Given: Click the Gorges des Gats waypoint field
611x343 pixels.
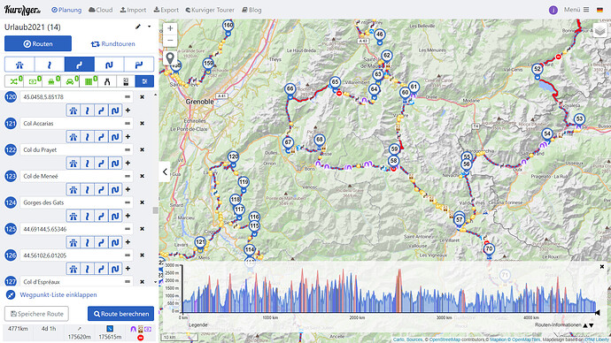Looking at the screenshot, I should (x=76, y=202).
